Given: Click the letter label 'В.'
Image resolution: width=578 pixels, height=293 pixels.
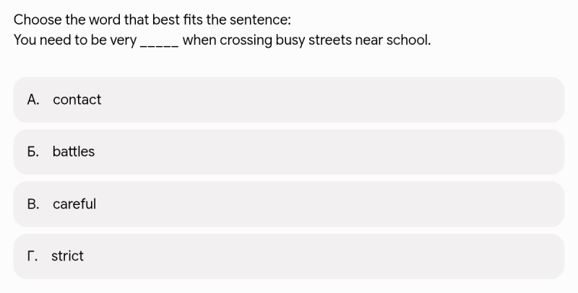Looking at the screenshot, I should pos(33,204).
